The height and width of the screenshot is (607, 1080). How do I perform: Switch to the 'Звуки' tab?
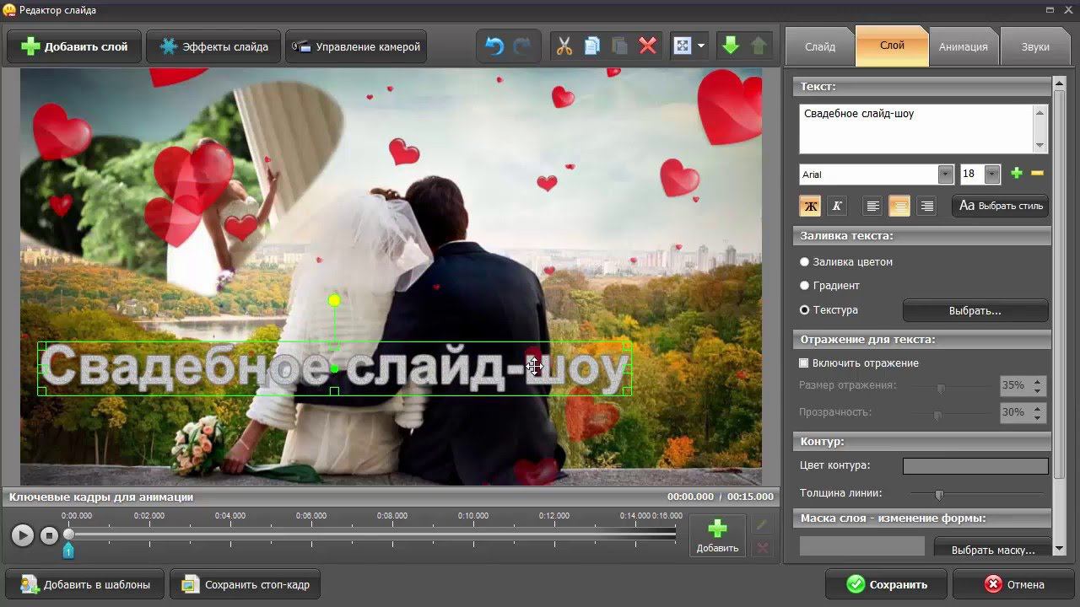[1035, 47]
